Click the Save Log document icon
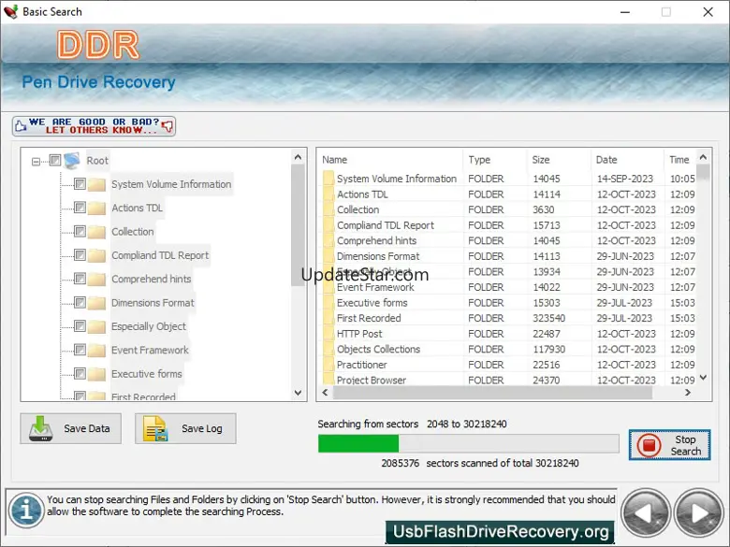 (x=155, y=428)
